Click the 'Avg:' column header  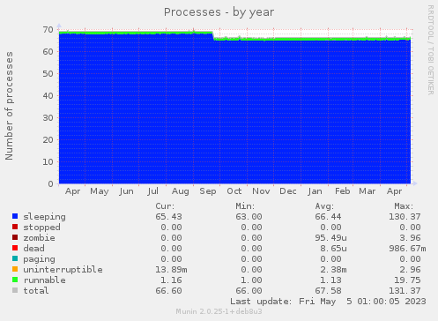point(324,206)
